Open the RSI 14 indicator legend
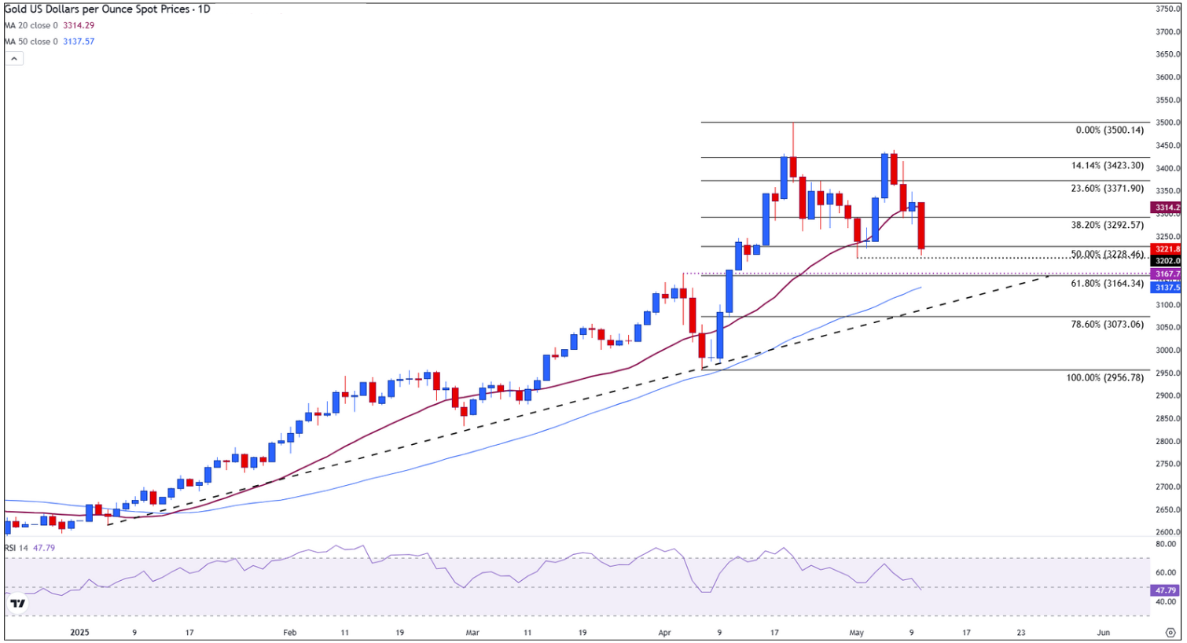The image size is (1187, 643). tap(29, 548)
